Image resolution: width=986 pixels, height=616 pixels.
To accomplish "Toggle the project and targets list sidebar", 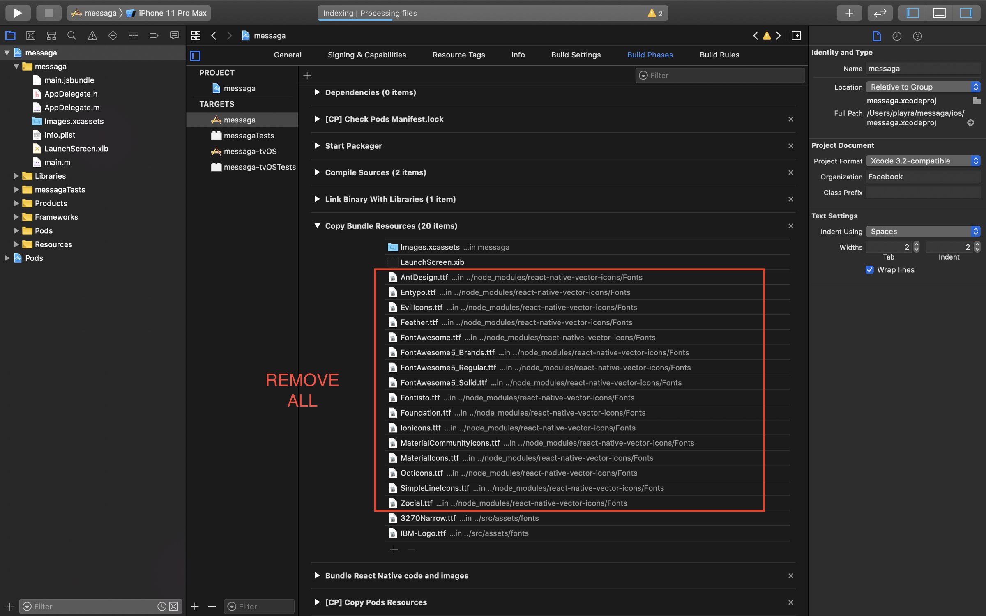I will point(195,55).
